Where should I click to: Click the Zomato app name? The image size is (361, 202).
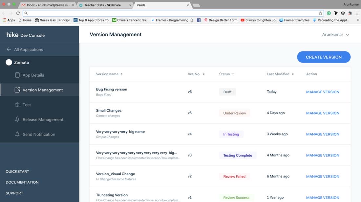coord(21,63)
